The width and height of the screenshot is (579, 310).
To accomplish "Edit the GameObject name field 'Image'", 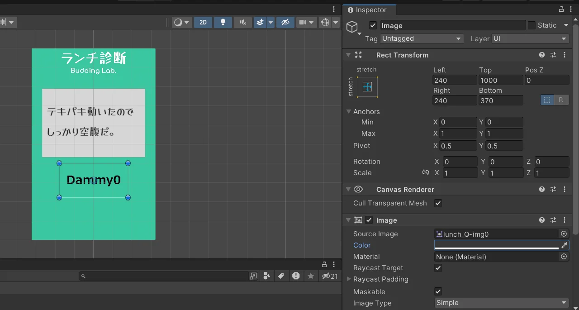I will pos(453,25).
